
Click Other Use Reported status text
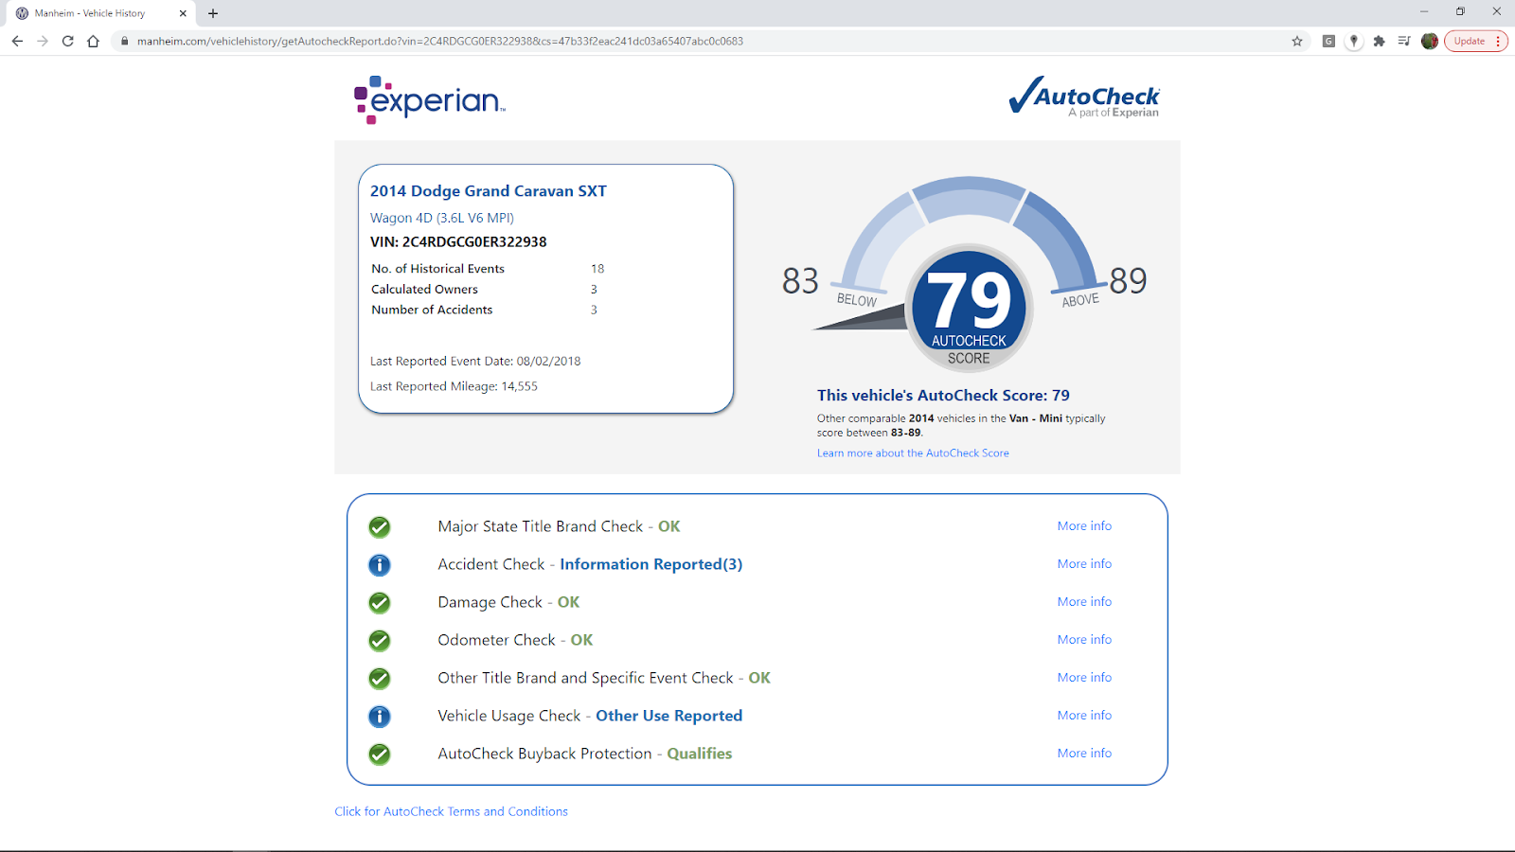[669, 716]
